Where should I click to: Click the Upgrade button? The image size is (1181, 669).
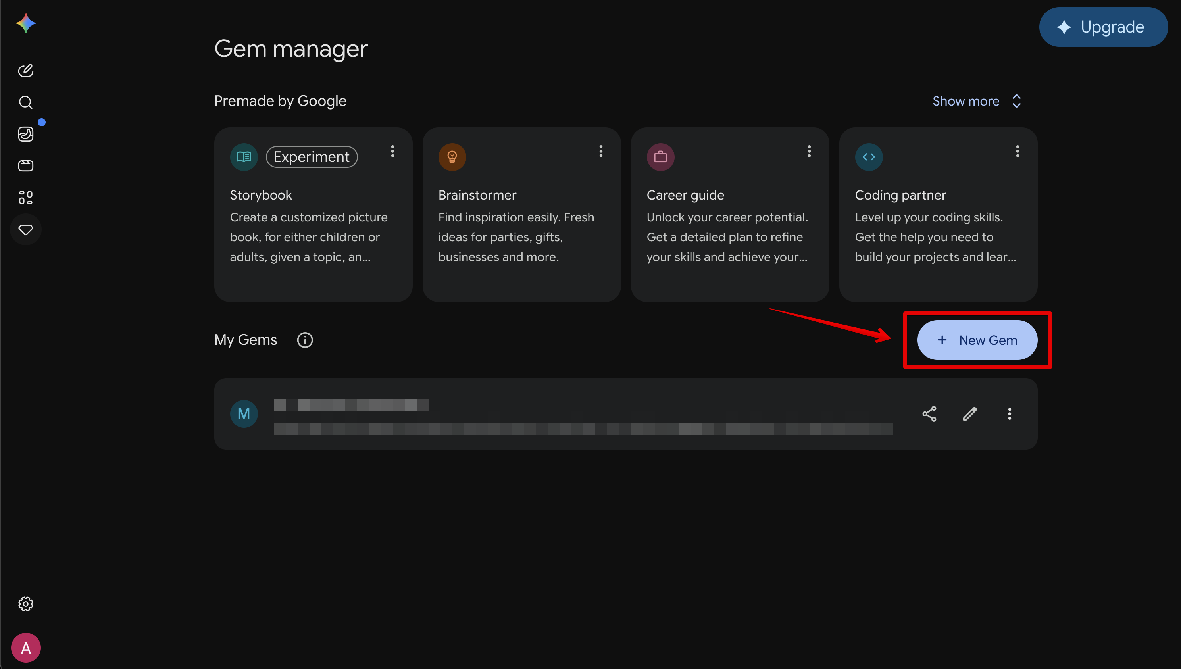click(1103, 27)
